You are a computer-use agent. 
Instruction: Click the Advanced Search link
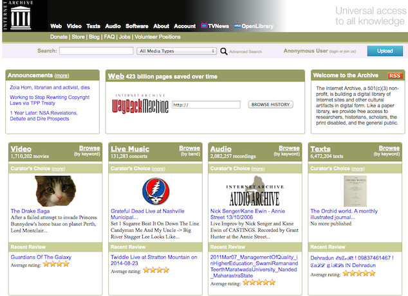click(245, 51)
